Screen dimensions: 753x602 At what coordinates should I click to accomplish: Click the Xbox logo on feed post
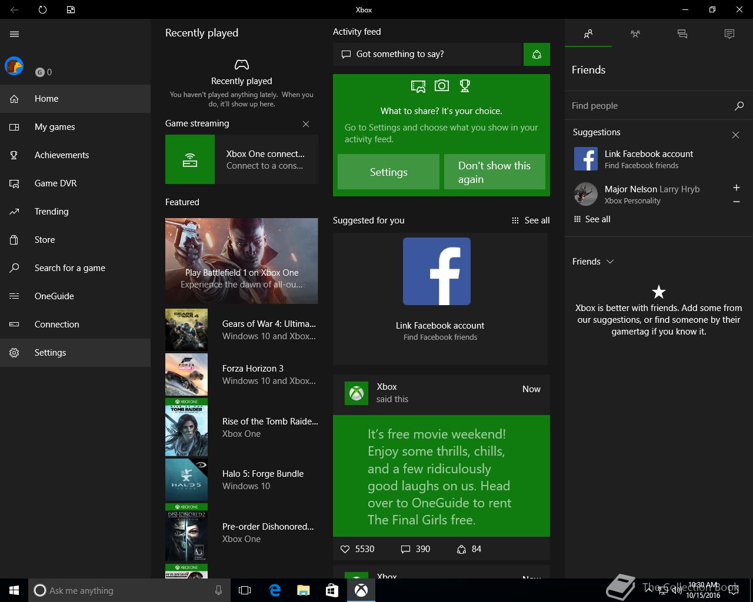coord(356,393)
